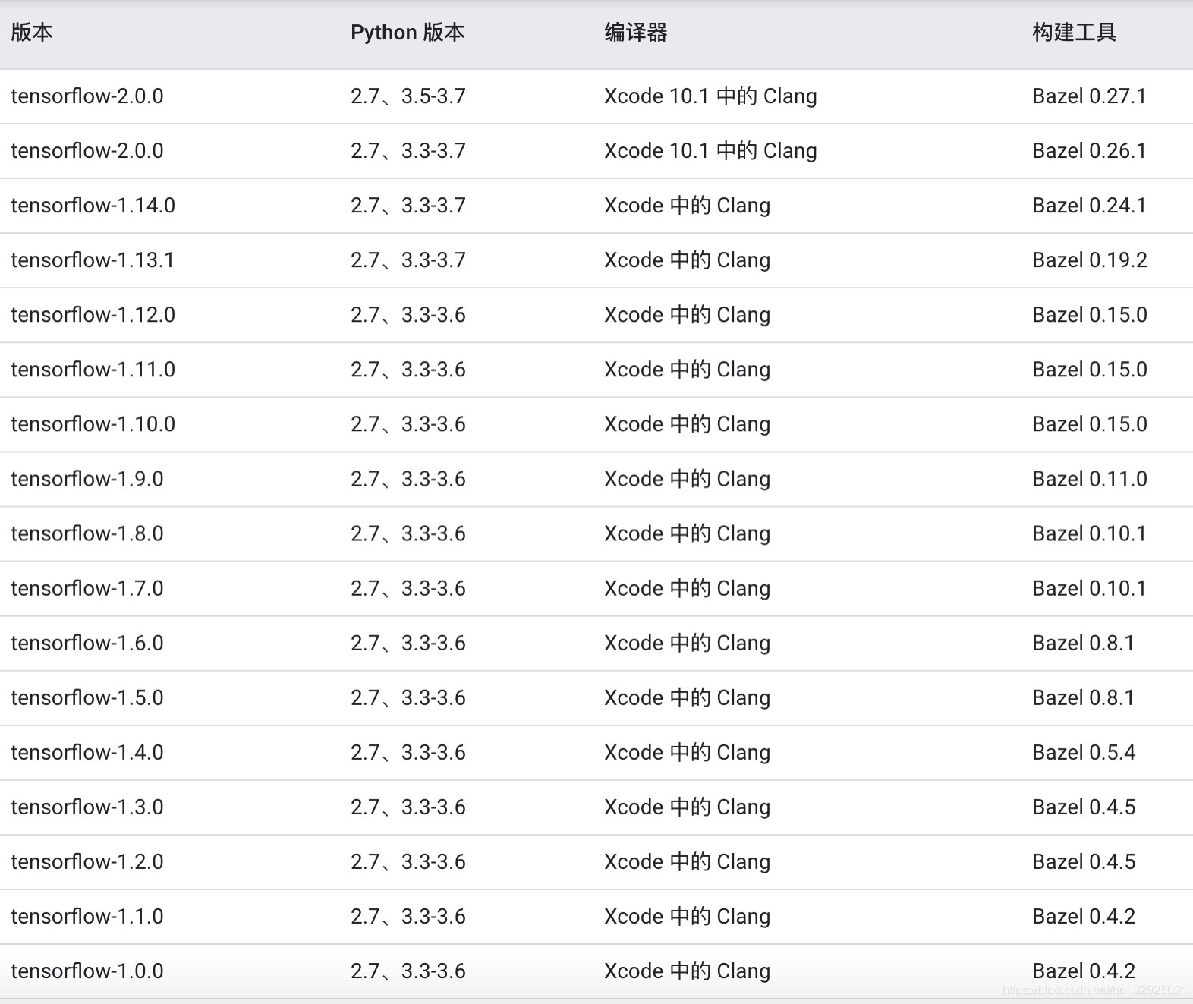The image size is (1193, 1004).
Task: Click Xcode 中的 Clang in the tensorflow-1.1.0 row
Action: click(x=687, y=916)
